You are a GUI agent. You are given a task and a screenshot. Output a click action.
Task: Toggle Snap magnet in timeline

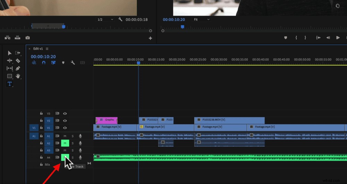tap(44, 62)
